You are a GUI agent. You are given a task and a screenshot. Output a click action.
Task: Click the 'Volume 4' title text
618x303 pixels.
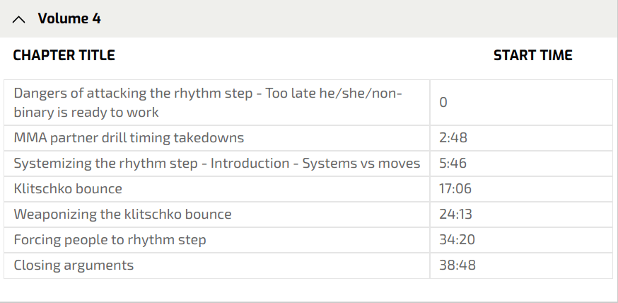coord(69,19)
